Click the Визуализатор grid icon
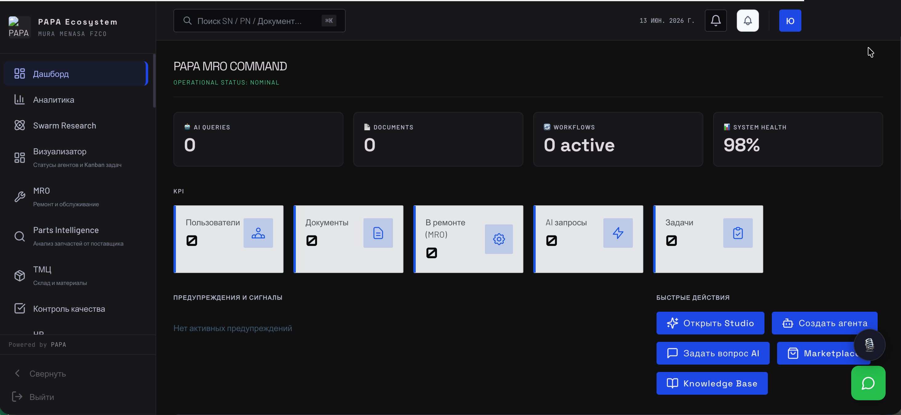The width and height of the screenshot is (901, 415). [x=20, y=158]
